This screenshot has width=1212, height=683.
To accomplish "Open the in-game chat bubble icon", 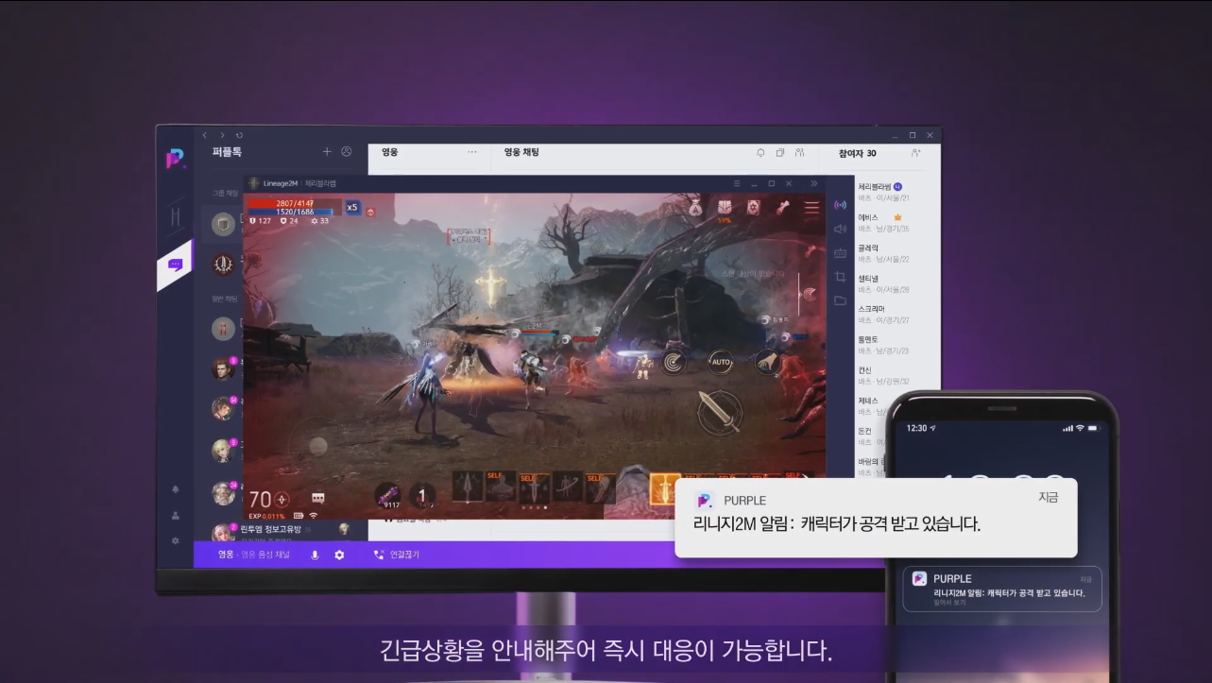I will pyautogui.click(x=318, y=498).
